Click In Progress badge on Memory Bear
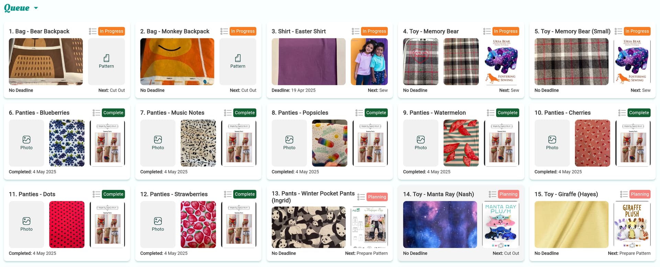The width and height of the screenshot is (660, 267). tap(505, 31)
